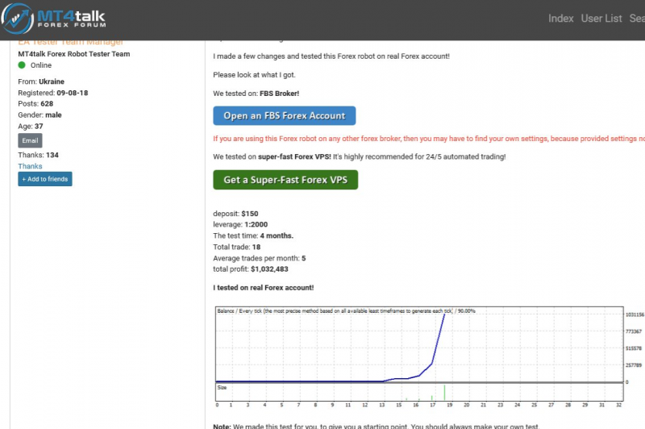The width and height of the screenshot is (645, 429).
Task: Click the 'From: Ukraine' text
Action: 41,81
